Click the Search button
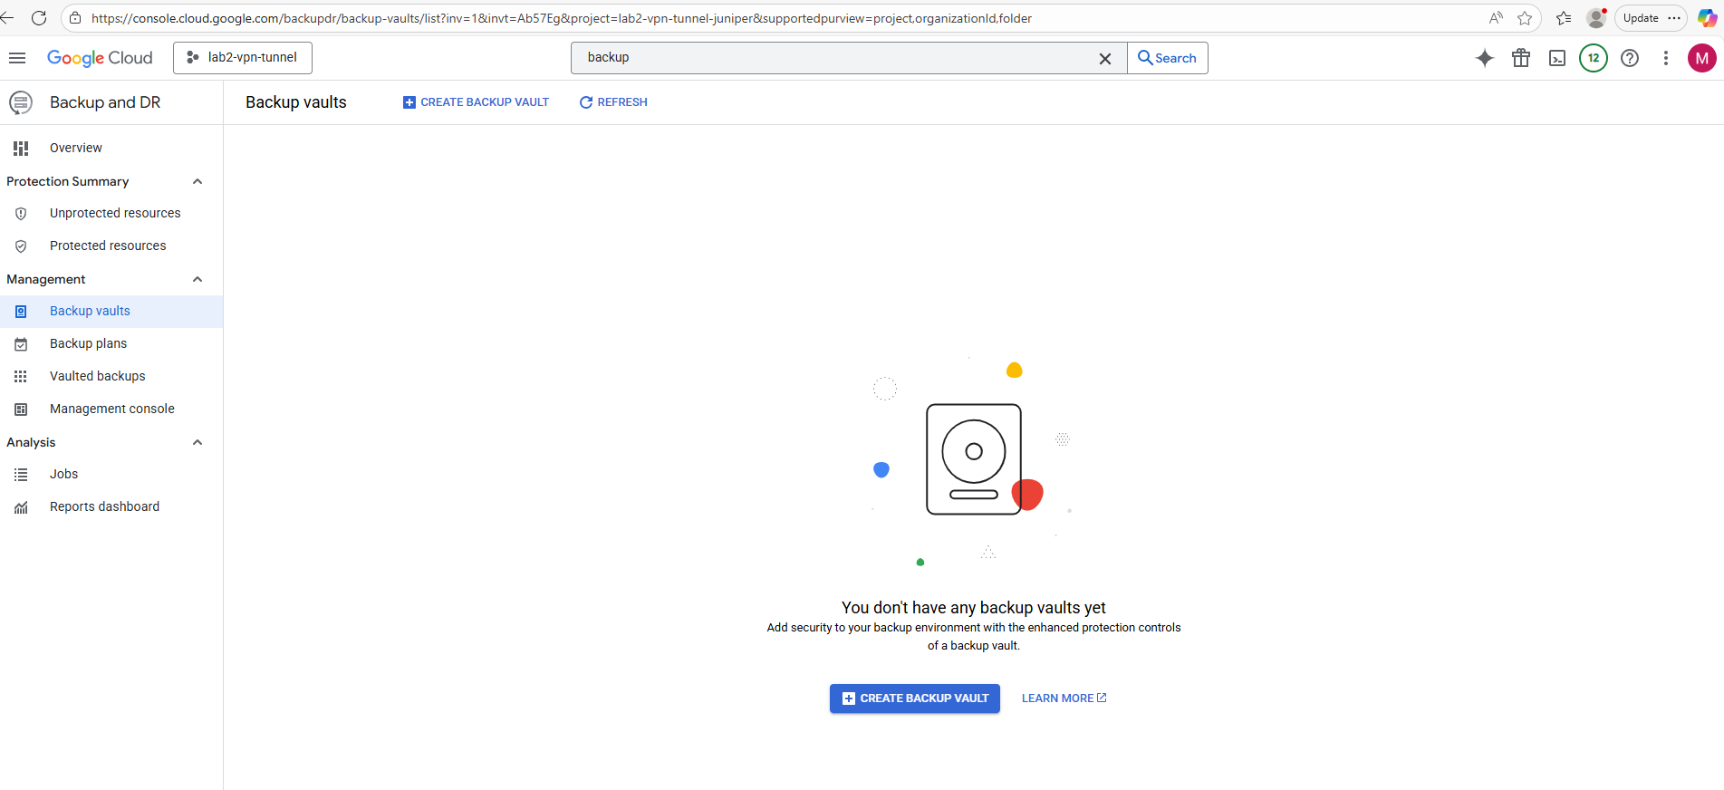The width and height of the screenshot is (1724, 790). click(1168, 58)
